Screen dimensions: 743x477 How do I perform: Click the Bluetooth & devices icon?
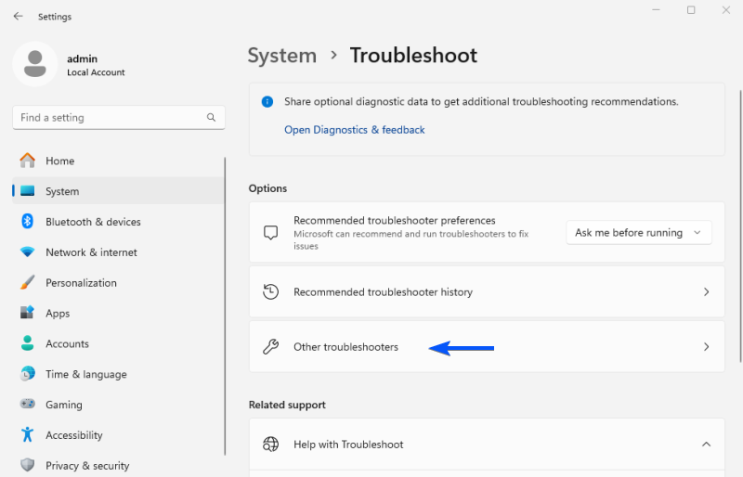[28, 222]
